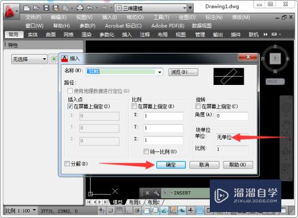298x218 pixels.
Task: Click first-tab navigation arrow beside layout tabs
Action: pyautogui.click(x=89, y=202)
